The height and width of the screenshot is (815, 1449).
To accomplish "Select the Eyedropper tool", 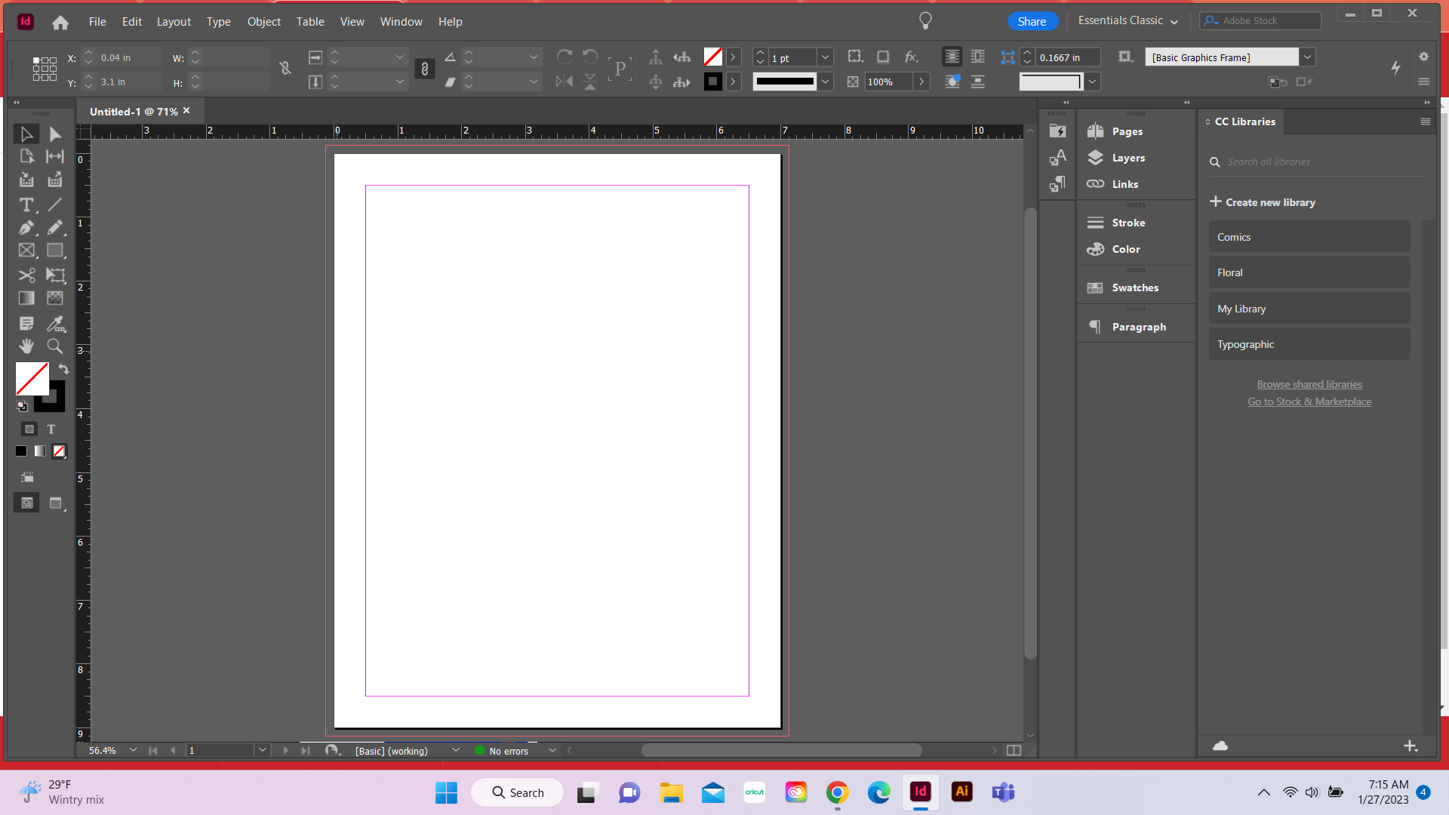I will (56, 324).
